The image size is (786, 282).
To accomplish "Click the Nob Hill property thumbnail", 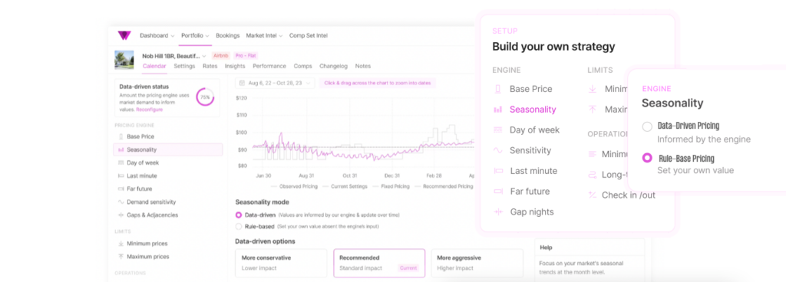I will click(x=124, y=60).
